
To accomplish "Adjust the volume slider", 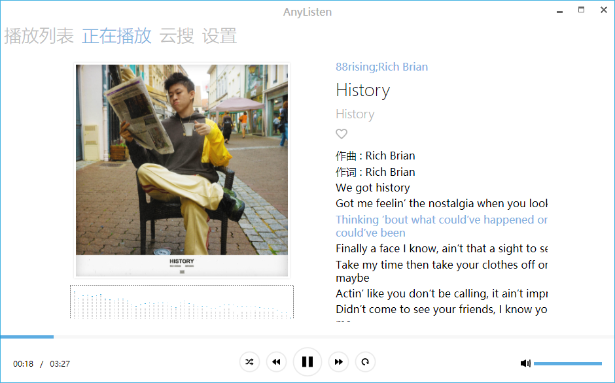I will pyautogui.click(x=567, y=364).
